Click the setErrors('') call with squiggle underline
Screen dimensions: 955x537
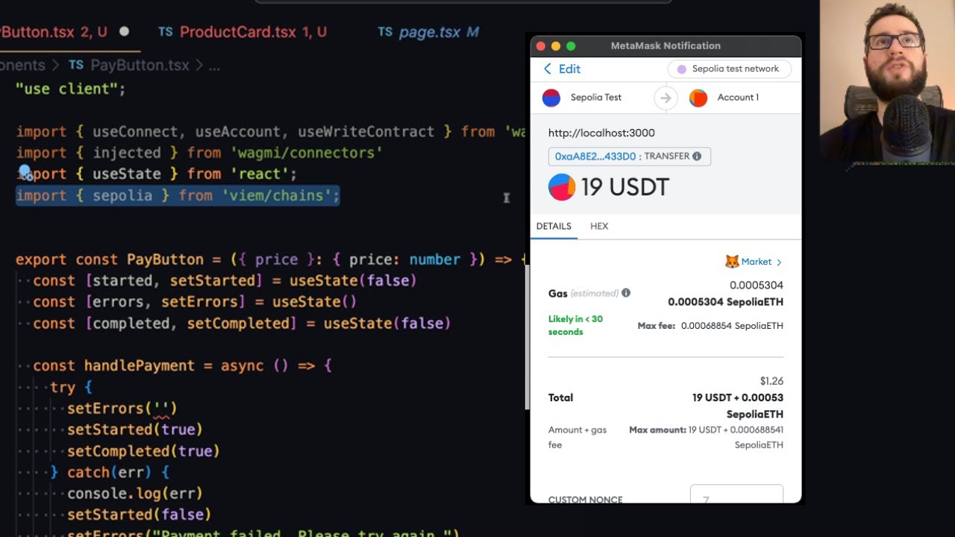click(122, 409)
